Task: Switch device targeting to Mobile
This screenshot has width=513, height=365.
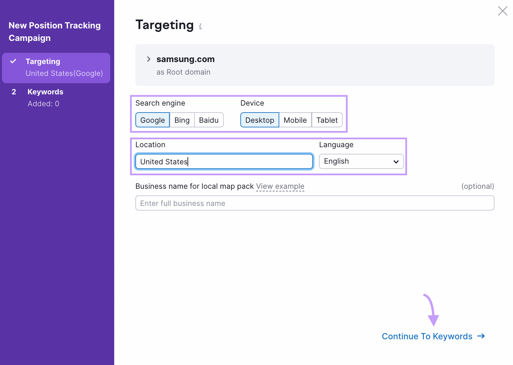Action: (x=295, y=120)
